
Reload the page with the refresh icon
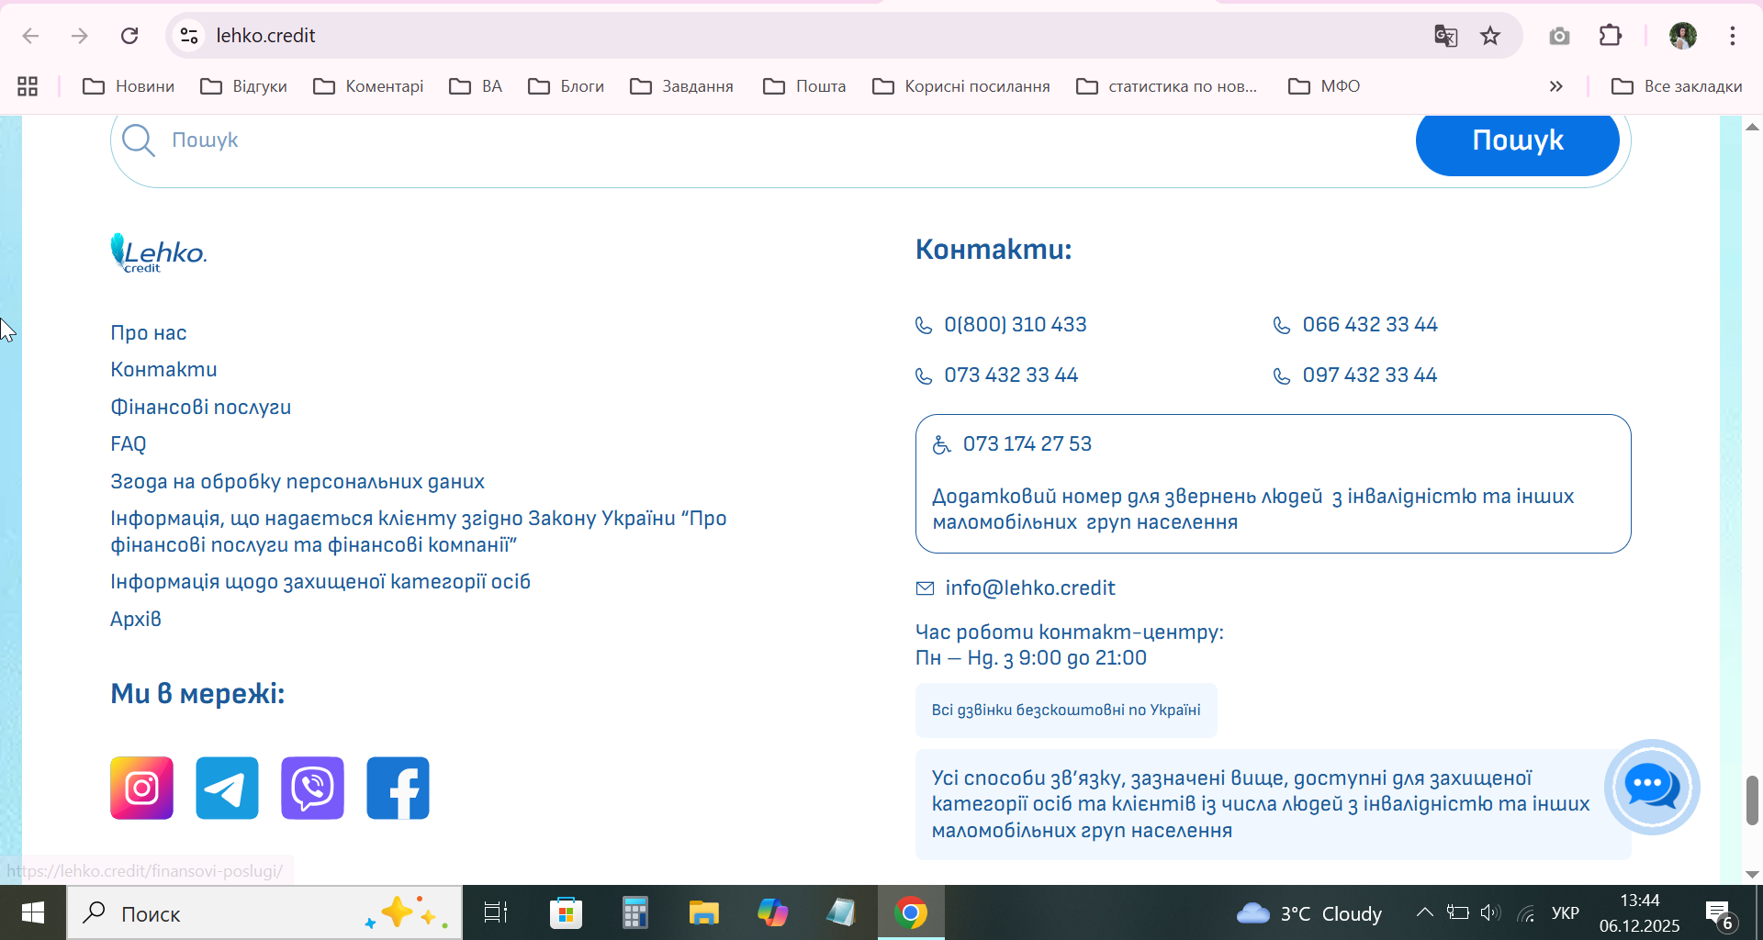click(129, 36)
